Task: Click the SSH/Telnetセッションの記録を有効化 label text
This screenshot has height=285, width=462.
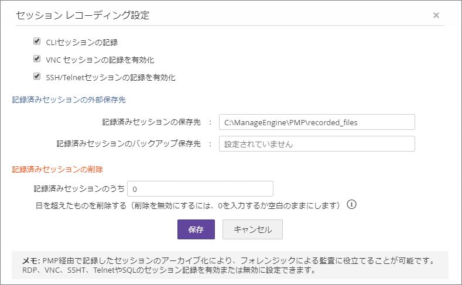Action: [111, 77]
